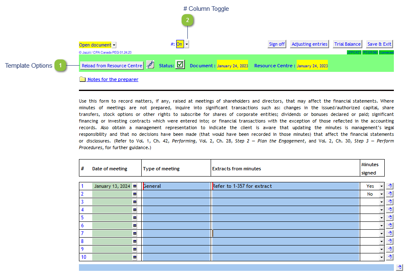
Task: Click Save & Exit button
Action: click(379, 44)
